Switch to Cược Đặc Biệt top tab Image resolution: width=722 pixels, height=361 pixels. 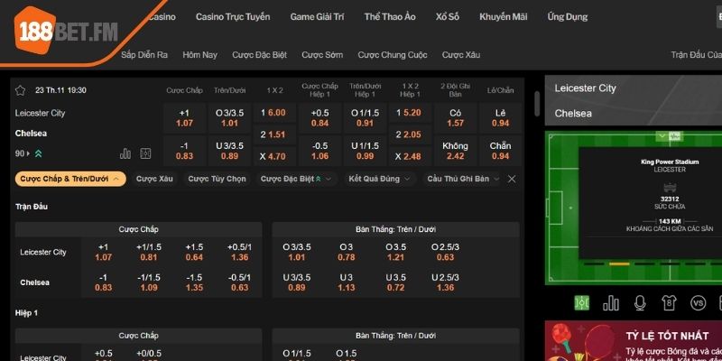tap(259, 55)
